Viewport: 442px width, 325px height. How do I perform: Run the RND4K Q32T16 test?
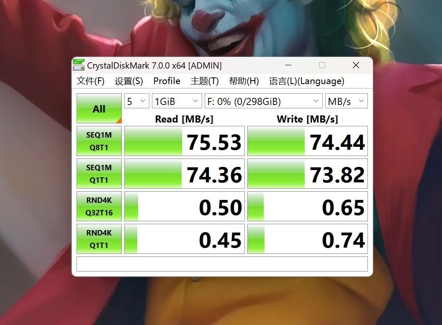point(99,207)
